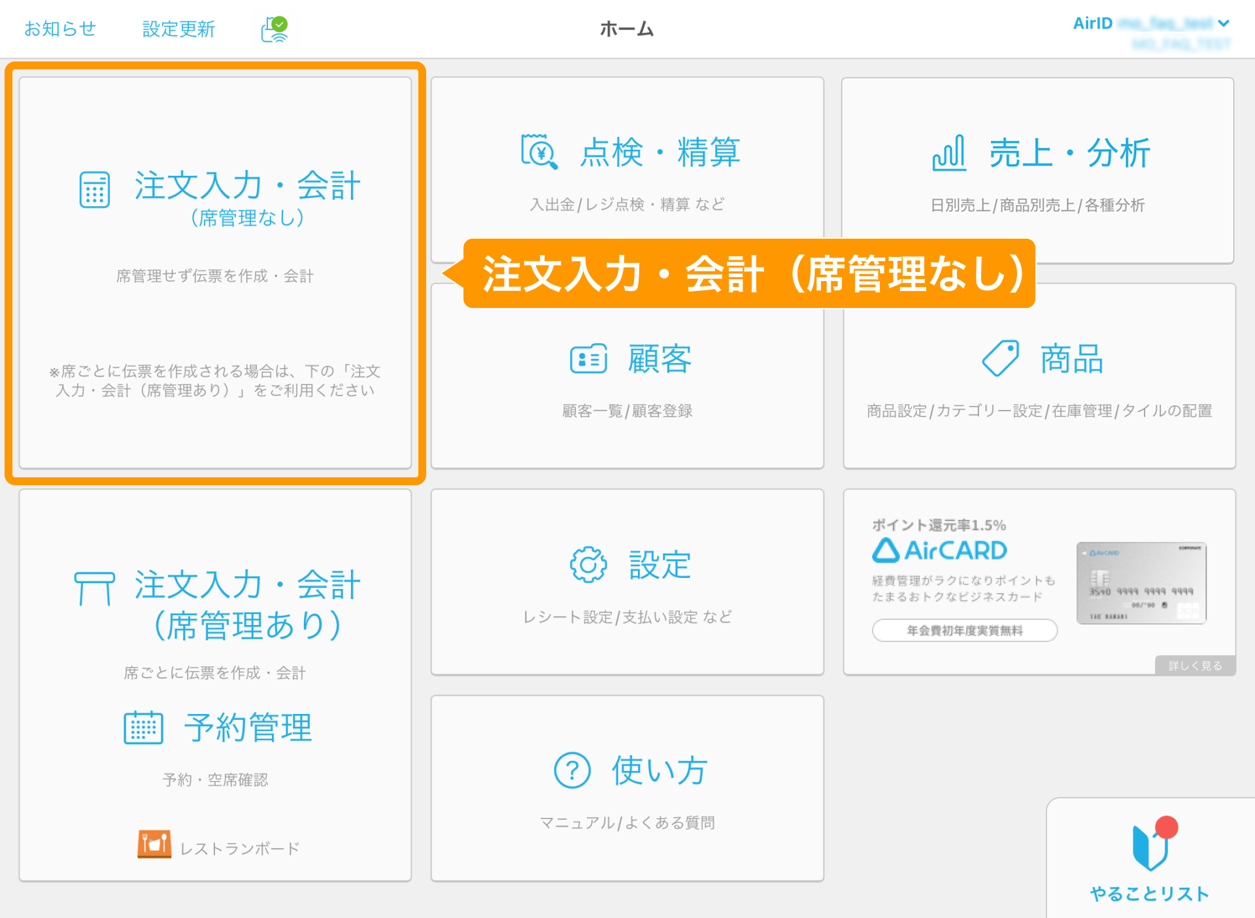Click the レストランボード orange icon

pyautogui.click(x=154, y=844)
